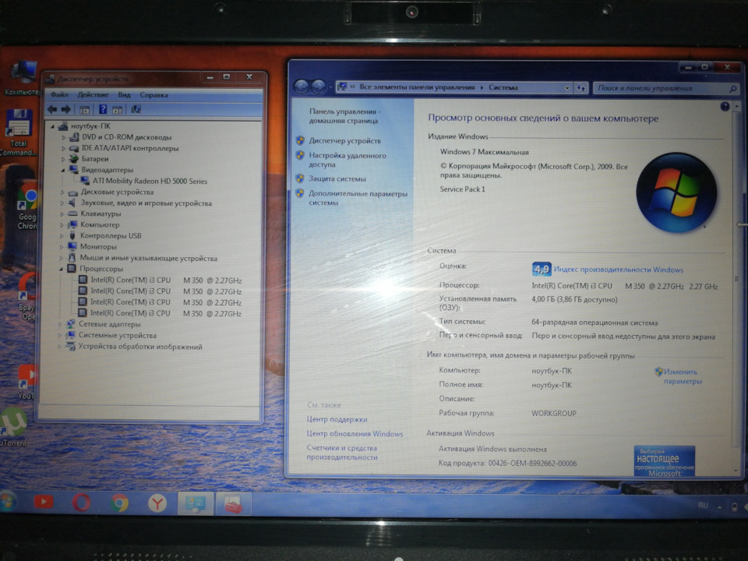Show hidden tray icons arrow
The width and height of the screenshot is (748, 561).
tap(719, 506)
